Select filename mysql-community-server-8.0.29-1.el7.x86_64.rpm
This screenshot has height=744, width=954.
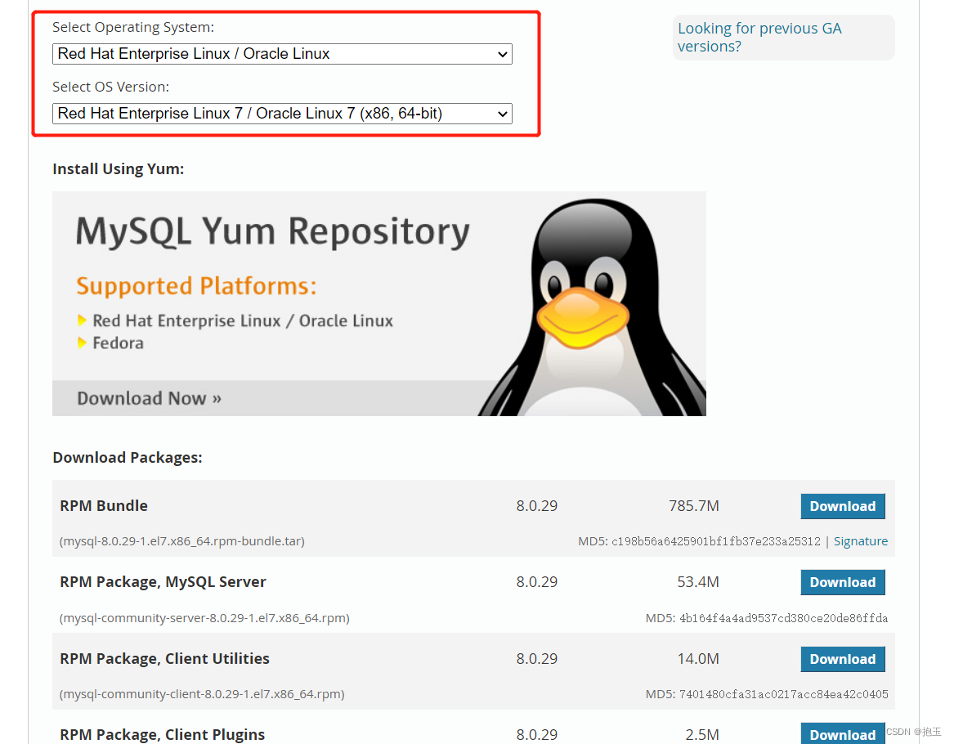coord(204,618)
